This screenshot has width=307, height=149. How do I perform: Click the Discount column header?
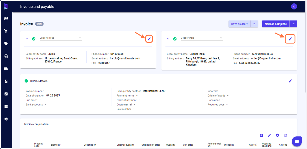point(229,145)
